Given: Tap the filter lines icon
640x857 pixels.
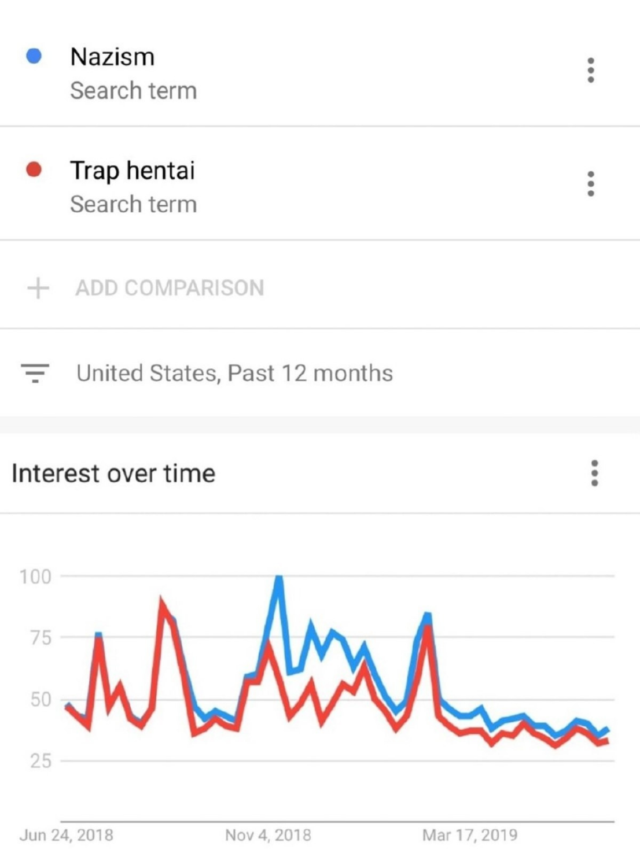Looking at the screenshot, I should [x=35, y=373].
